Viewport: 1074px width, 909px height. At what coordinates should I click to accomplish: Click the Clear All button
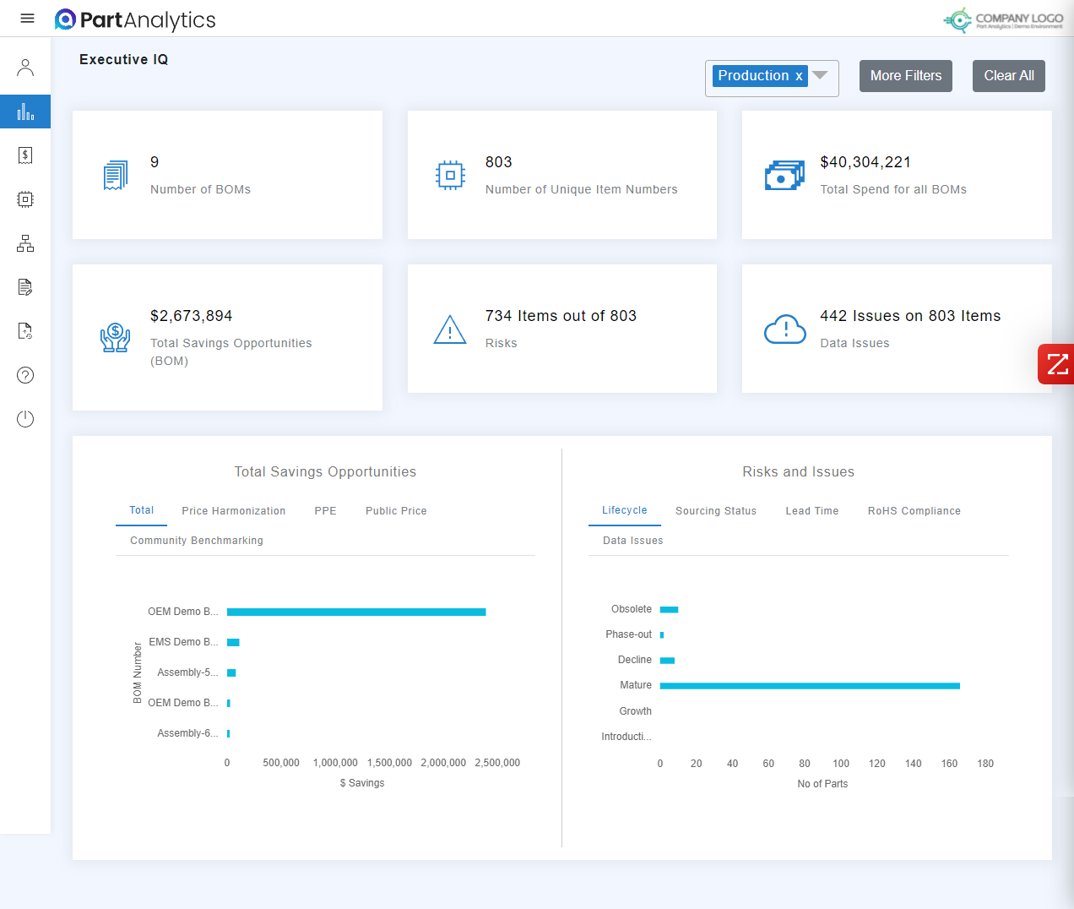(1008, 75)
